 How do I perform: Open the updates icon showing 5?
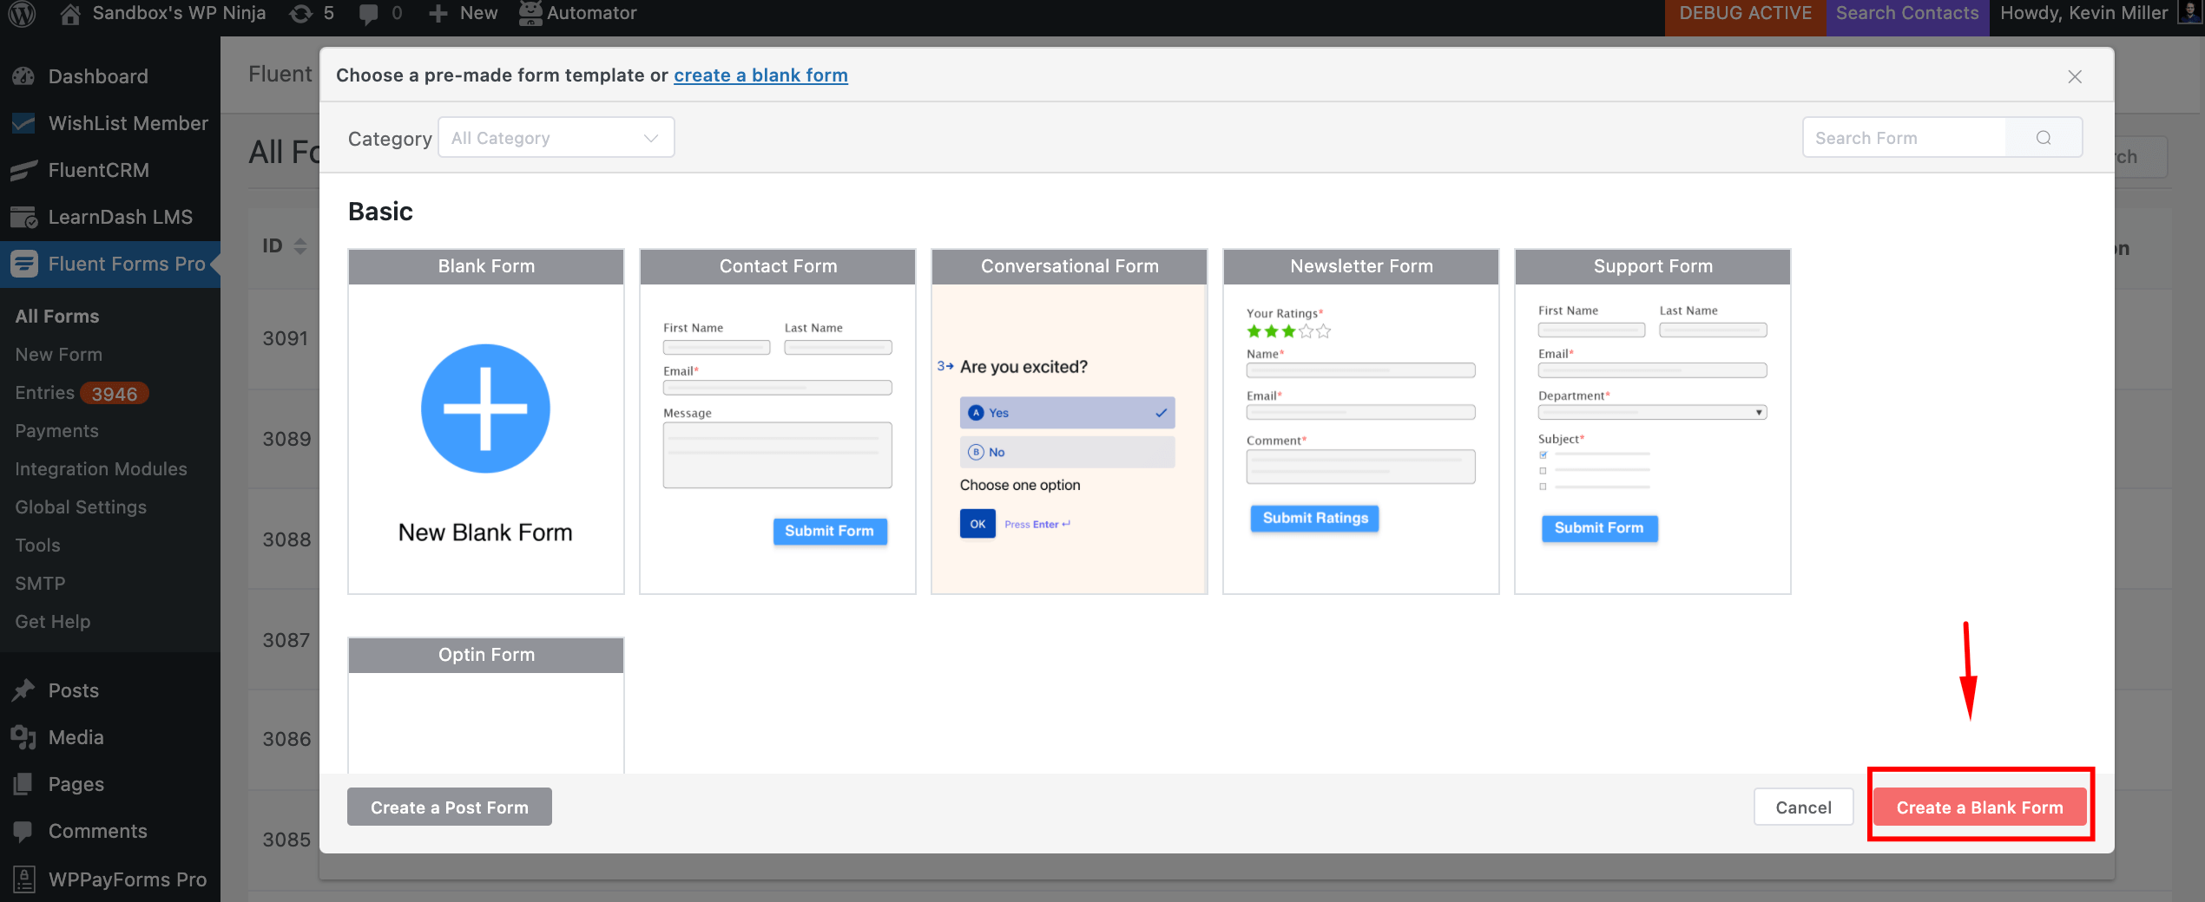[300, 13]
